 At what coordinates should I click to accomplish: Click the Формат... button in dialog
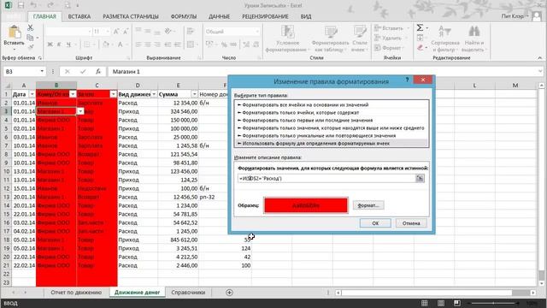pyautogui.click(x=368, y=205)
